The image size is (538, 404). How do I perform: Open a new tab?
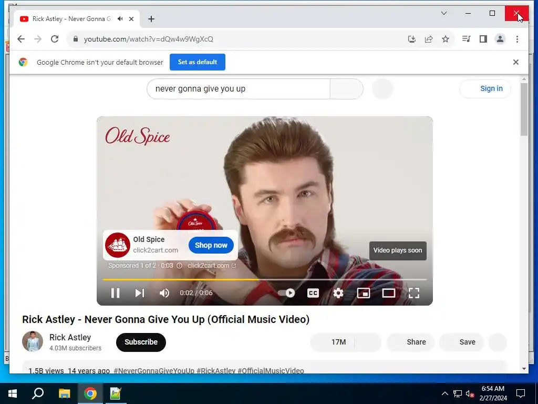(x=151, y=19)
